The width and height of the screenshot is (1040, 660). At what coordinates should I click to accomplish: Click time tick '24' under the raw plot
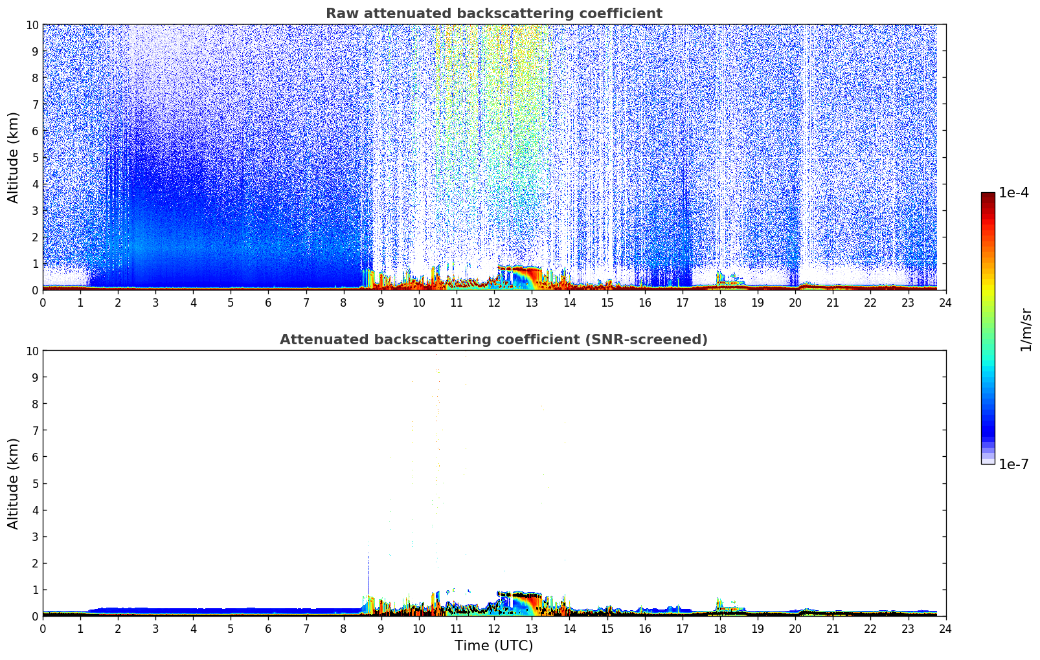(x=945, y=303)
